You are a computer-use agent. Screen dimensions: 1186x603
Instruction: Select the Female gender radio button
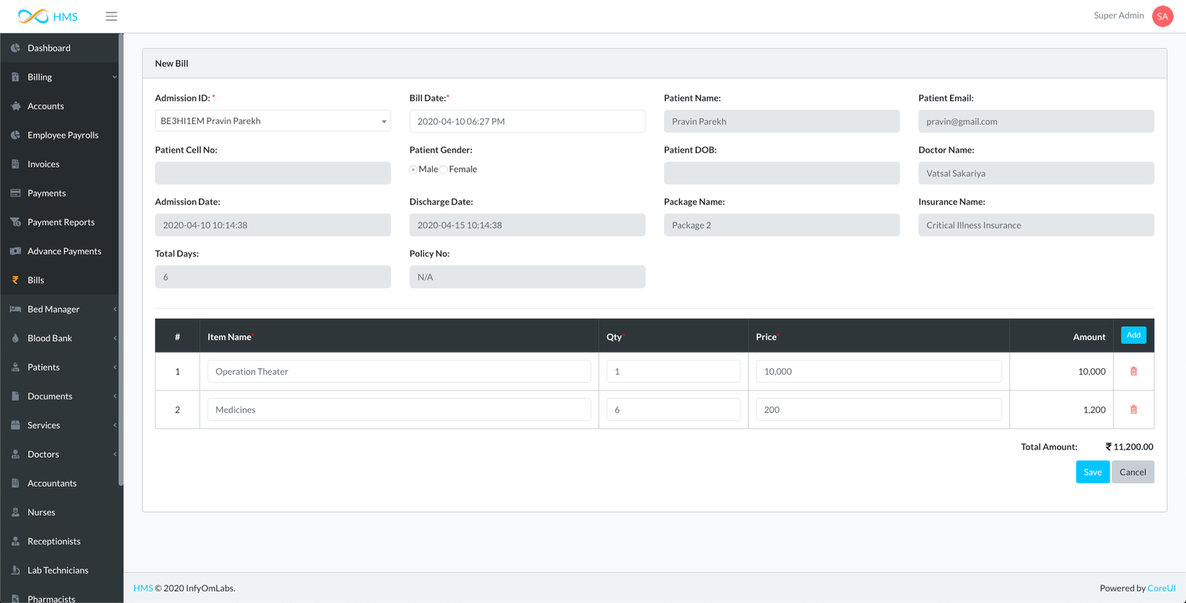pos(444,170)
